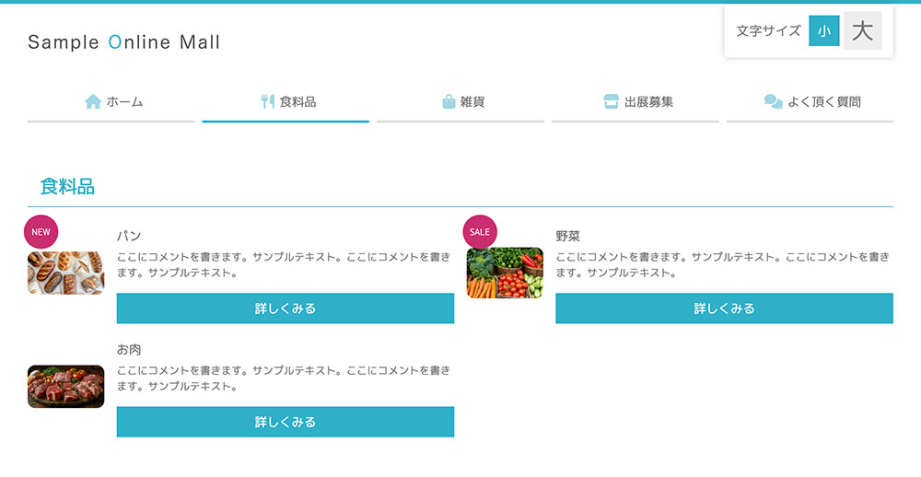Go to the 出展募集 tab
921x477 pixels.
point(635,104)
